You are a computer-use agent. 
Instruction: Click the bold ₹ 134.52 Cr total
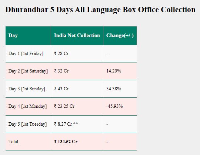pos(66,142)
